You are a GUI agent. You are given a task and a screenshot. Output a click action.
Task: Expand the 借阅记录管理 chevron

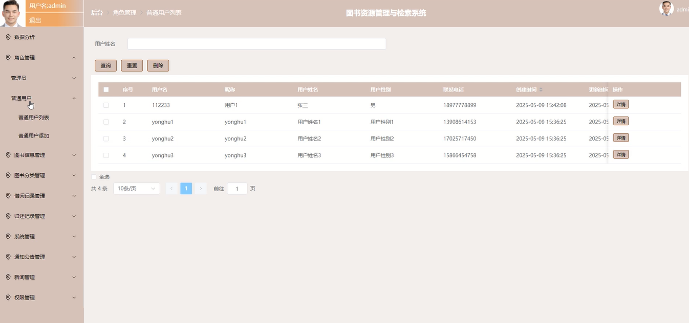(74, 196)
